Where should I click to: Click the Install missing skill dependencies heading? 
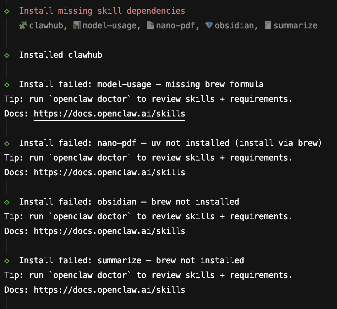point(102,11)
